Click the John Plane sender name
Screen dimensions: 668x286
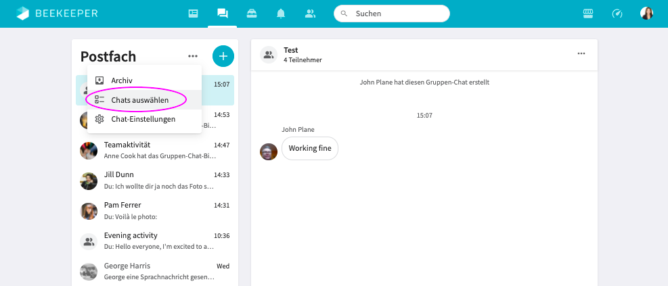pos(298,129)
